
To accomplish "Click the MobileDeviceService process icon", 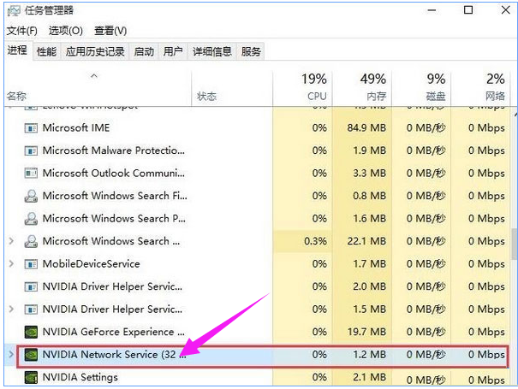I will click(31, 264).
